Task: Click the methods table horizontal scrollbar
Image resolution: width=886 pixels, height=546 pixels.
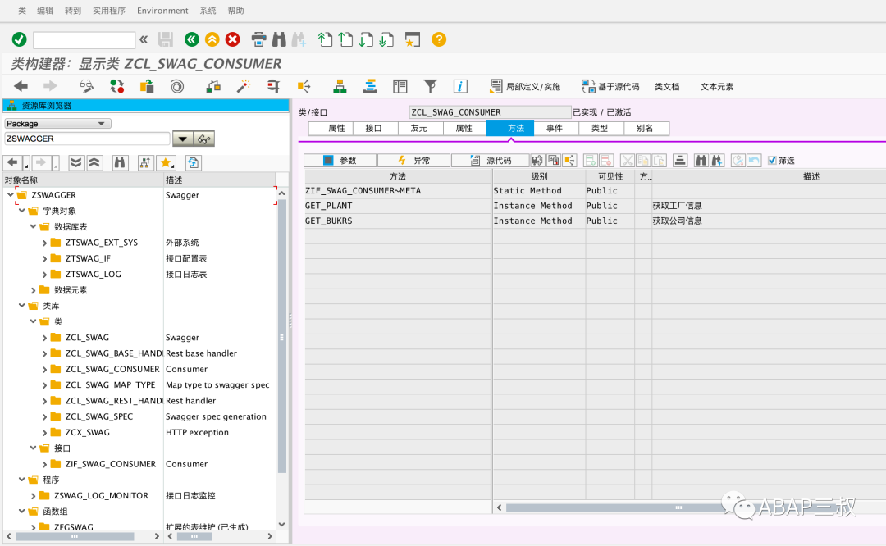Action: click(x=678, y=507)
